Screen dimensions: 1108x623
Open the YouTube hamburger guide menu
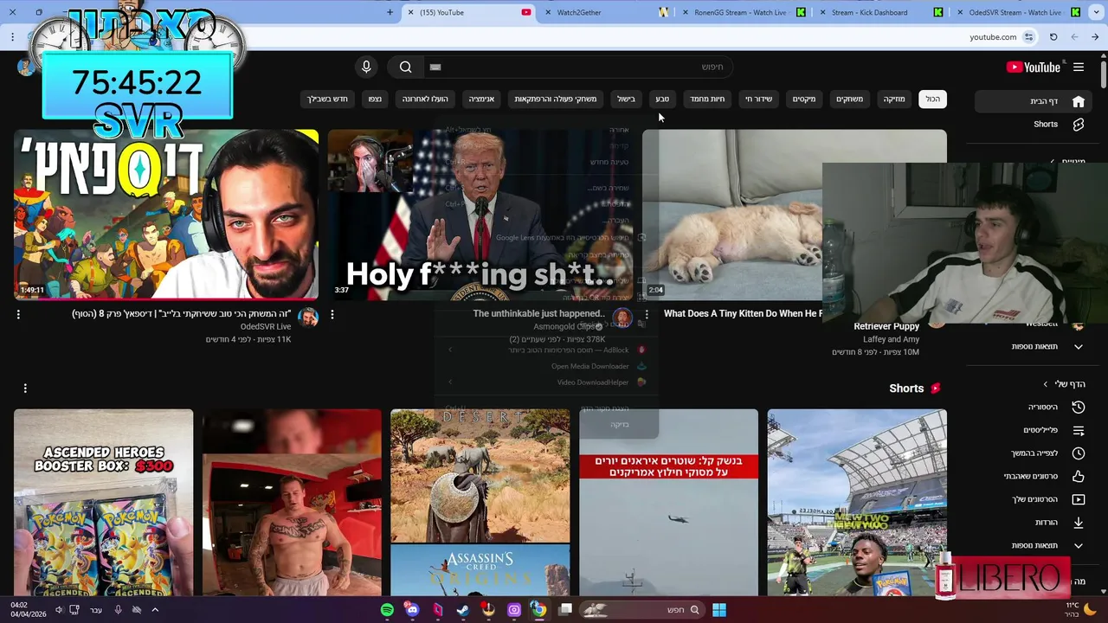[1079, 67]
